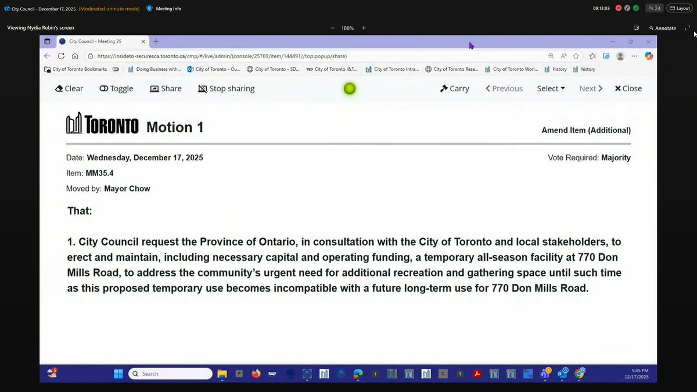Screen dimensions: 697x392
Task: Refresh the browser page
Action: pyautogui.click(x=61, y=56)
